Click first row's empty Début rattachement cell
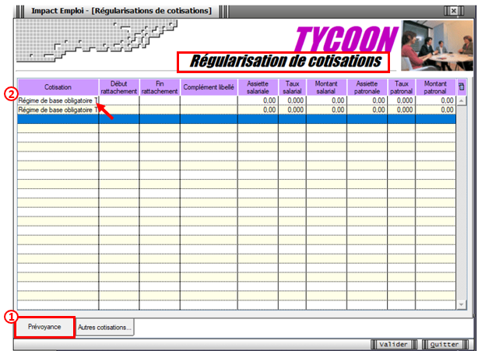 pos(119,100)
